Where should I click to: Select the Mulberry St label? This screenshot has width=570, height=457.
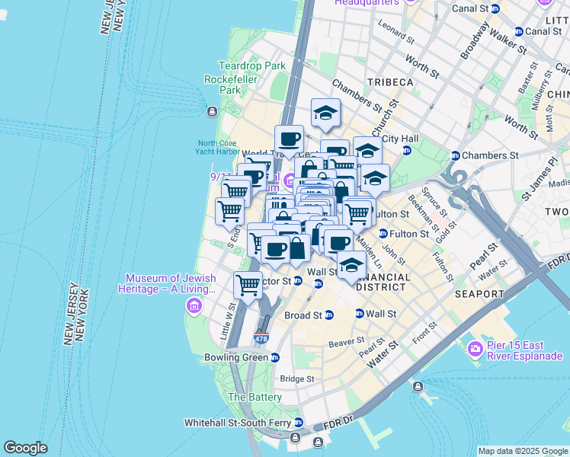[x=541, y=90]
